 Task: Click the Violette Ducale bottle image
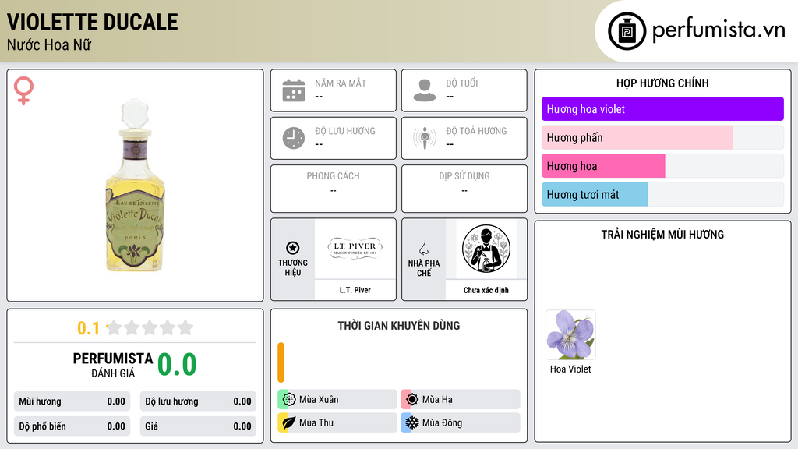135,186
